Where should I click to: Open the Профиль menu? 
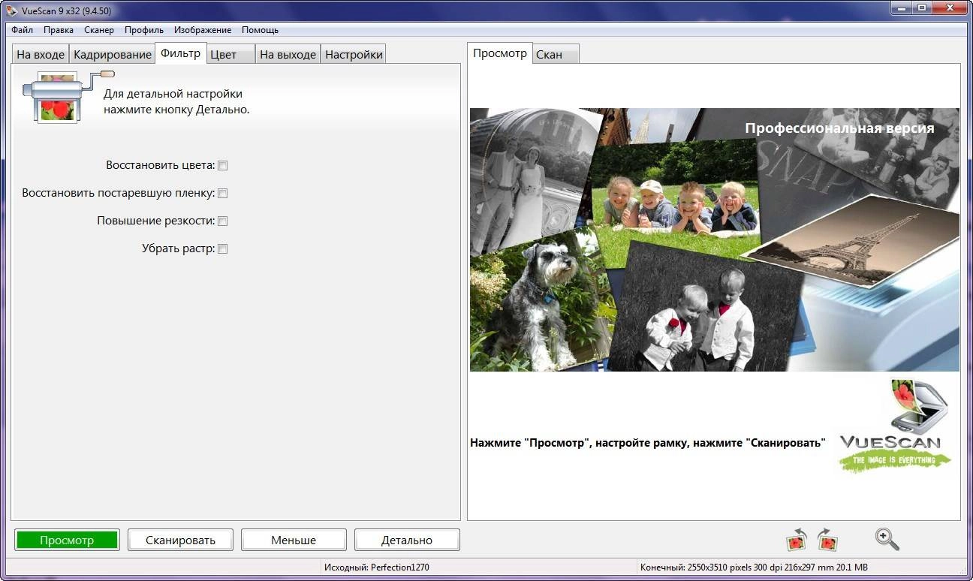coord(144,30)
